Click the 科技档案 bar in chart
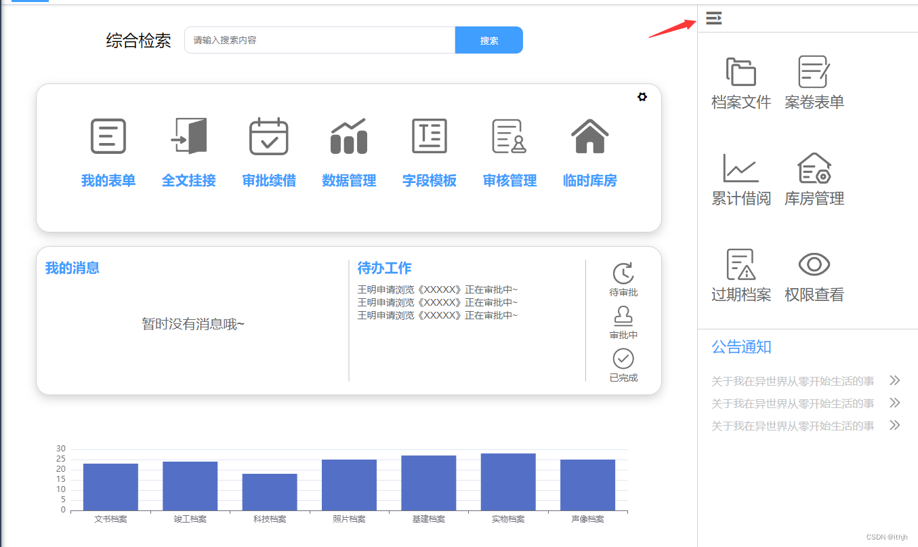This screenshot has height=547, width=918. [270, 492]
